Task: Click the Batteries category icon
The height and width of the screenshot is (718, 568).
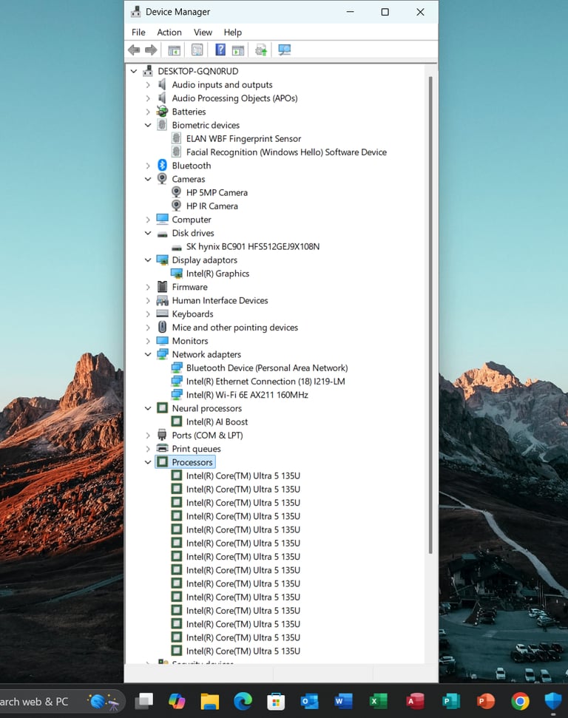Action: tap(162, 111)
